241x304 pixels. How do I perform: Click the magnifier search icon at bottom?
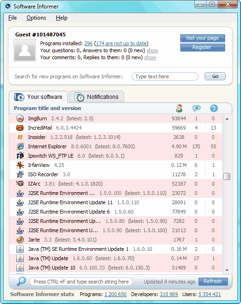pos(21,281)
